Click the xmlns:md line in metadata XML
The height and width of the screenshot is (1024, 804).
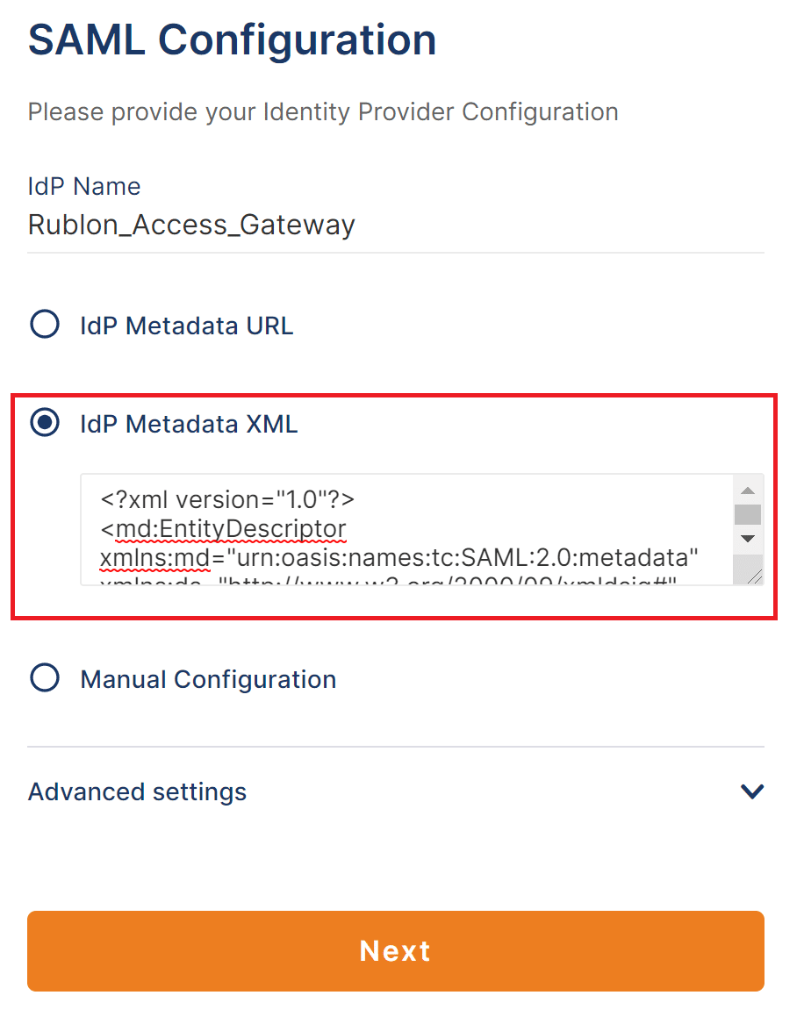tap(399, 559)
